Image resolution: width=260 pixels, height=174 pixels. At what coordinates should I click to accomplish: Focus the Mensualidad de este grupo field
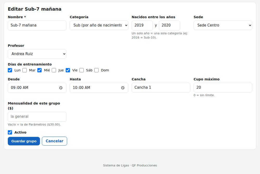click(37, 117)
